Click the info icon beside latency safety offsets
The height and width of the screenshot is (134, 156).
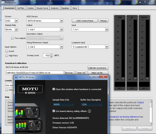coord(89,111)
